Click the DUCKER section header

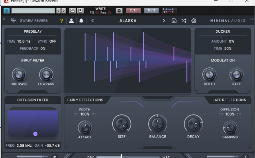[x=223, y=32]
